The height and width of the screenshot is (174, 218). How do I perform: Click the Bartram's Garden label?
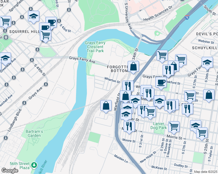pos(34,133)
